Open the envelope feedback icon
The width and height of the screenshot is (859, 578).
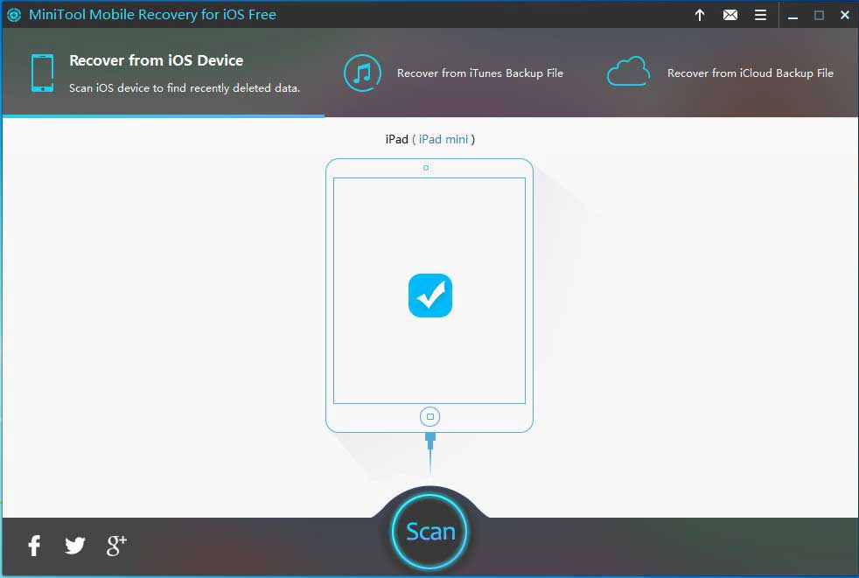coord(730,15)
